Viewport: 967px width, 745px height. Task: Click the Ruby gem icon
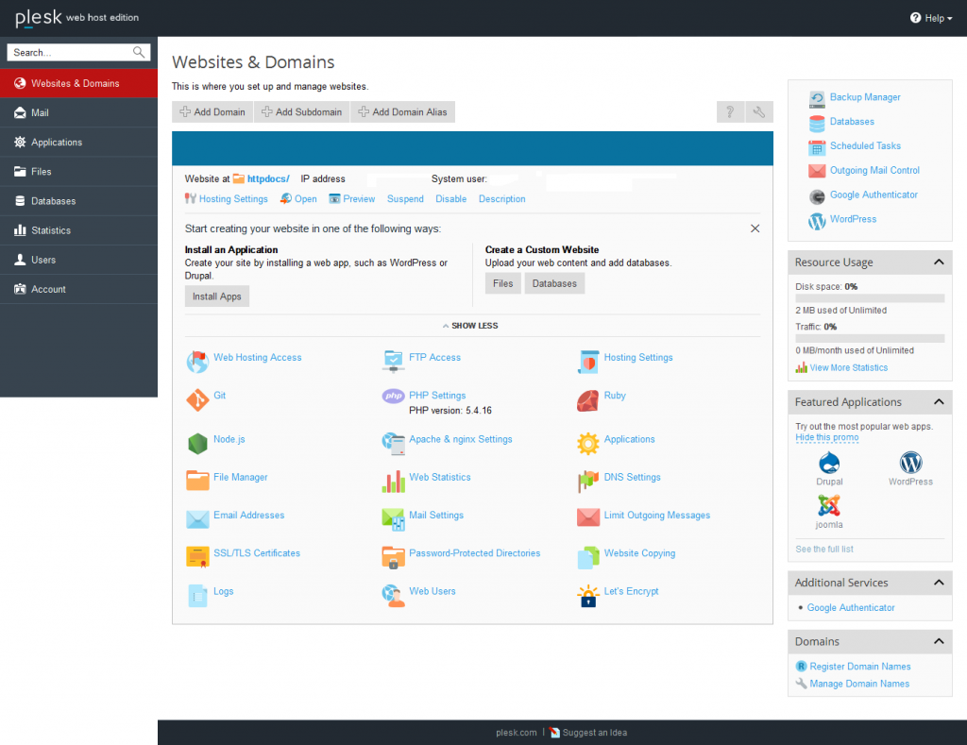[587, 400]
